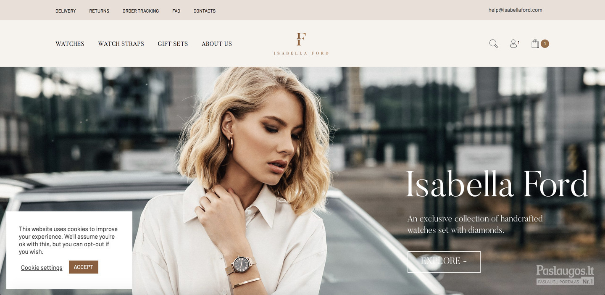Open the Watch Straps menu
The height and width of the screenshot is (295, 605).
click(121, 44)
